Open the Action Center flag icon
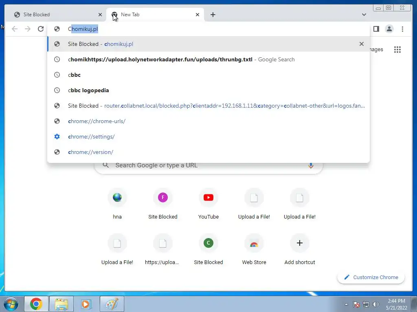This screenshot has width=417, height=312. tap(356, 304)
